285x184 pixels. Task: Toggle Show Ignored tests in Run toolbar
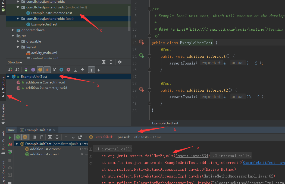pyautogui.click(x=25, y=137)
